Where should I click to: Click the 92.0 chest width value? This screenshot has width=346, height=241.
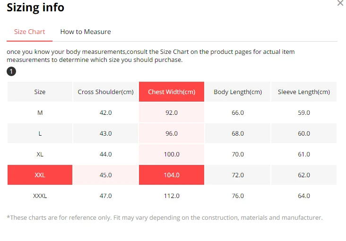(172, 113)
